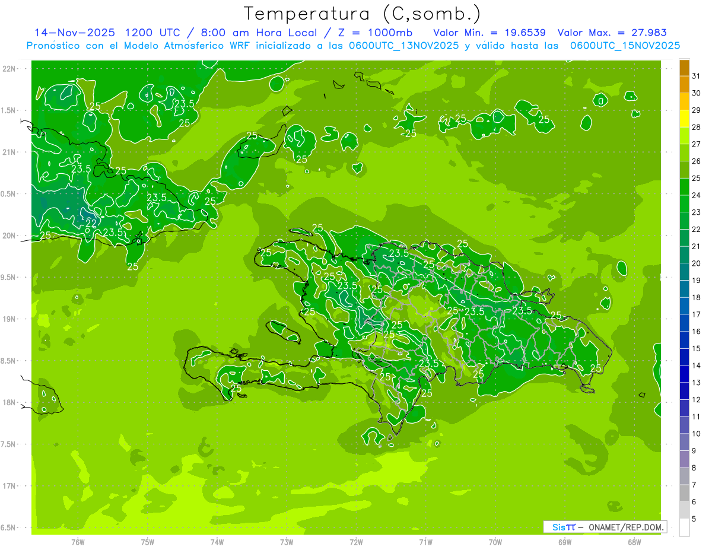Click the "68W" longitude axis label
The height and width of the screenshot is (550, 712).
(634, 542)
